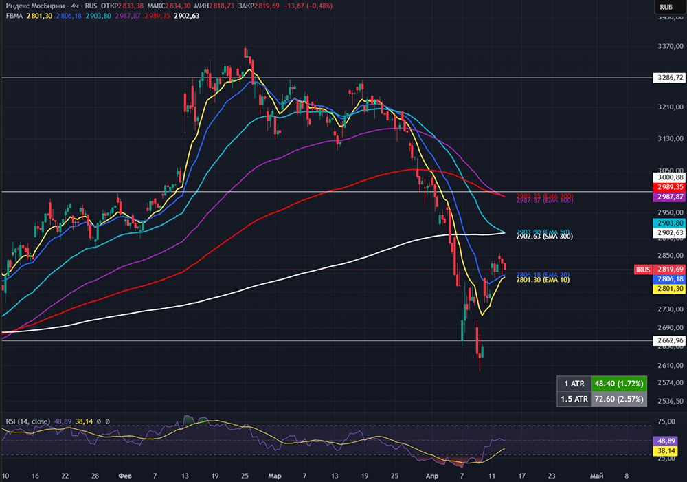This screenshot has width=687, height=482.
Task: Click price axis level 3210,00
Action: (x=671, y=107)
